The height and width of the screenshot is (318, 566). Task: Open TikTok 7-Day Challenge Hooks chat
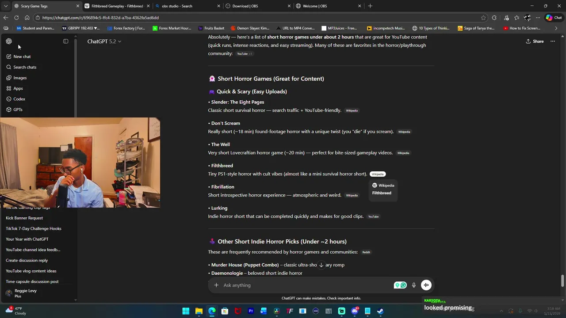coord(34,228)
